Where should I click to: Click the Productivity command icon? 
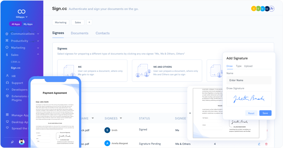click(x=7, y=41)
